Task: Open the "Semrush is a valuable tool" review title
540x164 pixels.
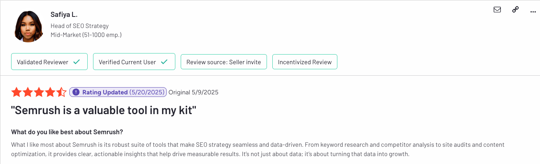Action: point(104,110)
